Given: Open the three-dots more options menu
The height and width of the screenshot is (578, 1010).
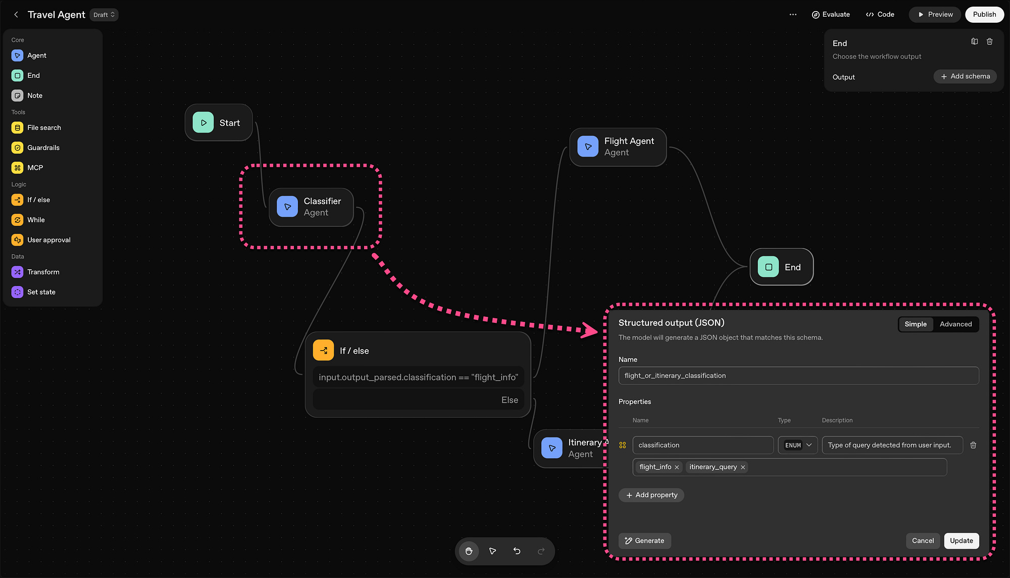Looking at the screenshot, I should pyautogui.click(x=793, y=15).
